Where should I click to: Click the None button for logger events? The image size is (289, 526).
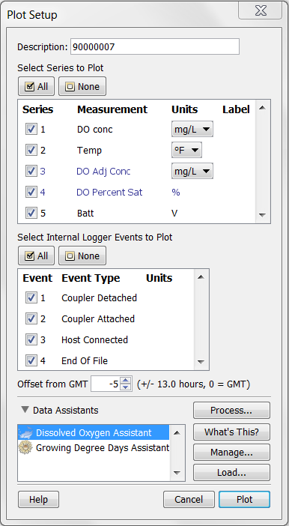[x=82, y=256]
